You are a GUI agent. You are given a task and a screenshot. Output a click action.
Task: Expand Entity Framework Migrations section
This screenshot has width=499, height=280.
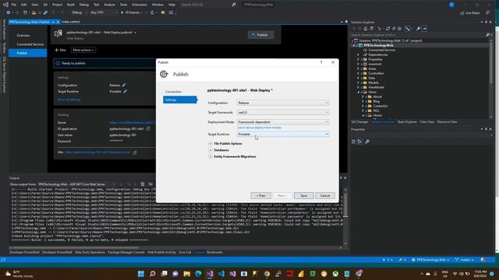click(x=211, y=157)
